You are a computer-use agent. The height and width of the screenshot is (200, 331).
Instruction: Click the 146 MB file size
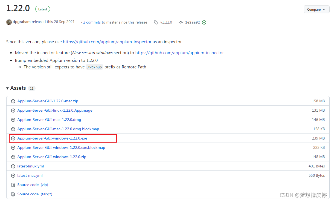318,120
